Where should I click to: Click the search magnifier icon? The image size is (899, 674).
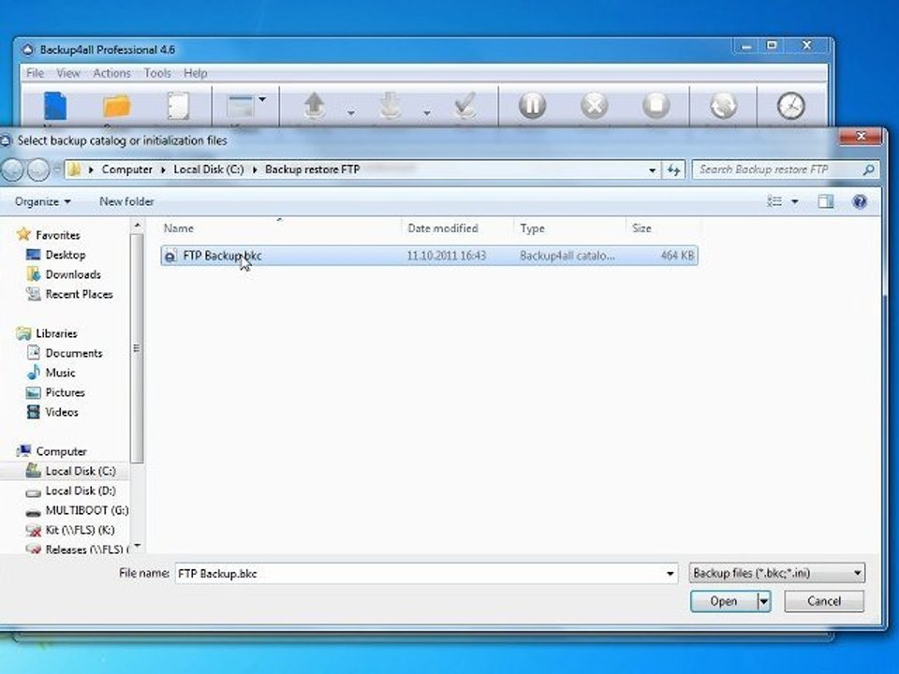click(x=869, y=169)
